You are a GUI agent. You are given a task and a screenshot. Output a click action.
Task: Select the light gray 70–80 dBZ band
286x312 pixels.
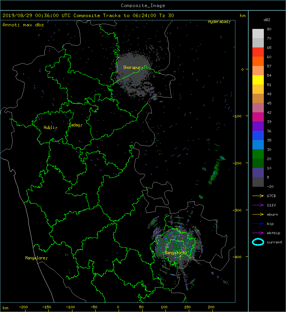(258, 34)
